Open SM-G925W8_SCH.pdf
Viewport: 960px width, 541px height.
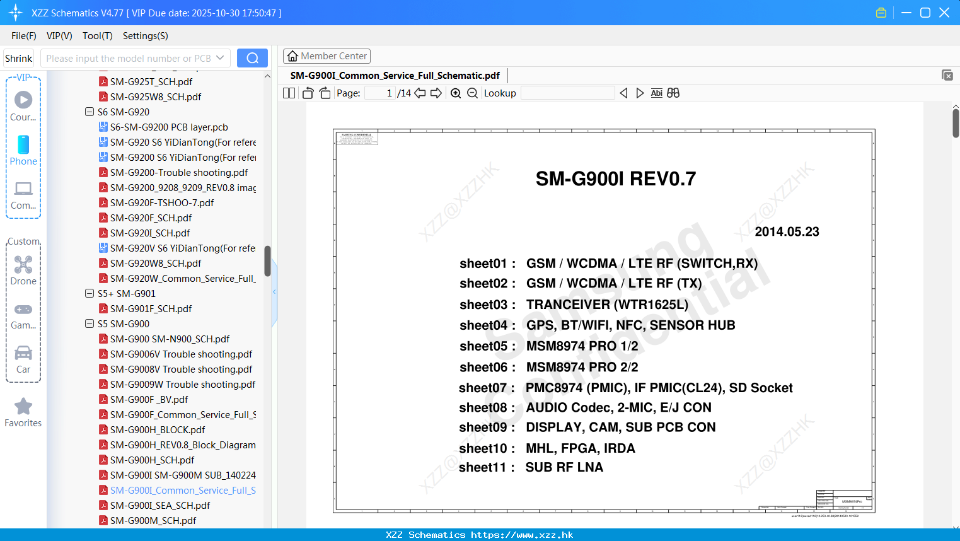coord(156,96)
